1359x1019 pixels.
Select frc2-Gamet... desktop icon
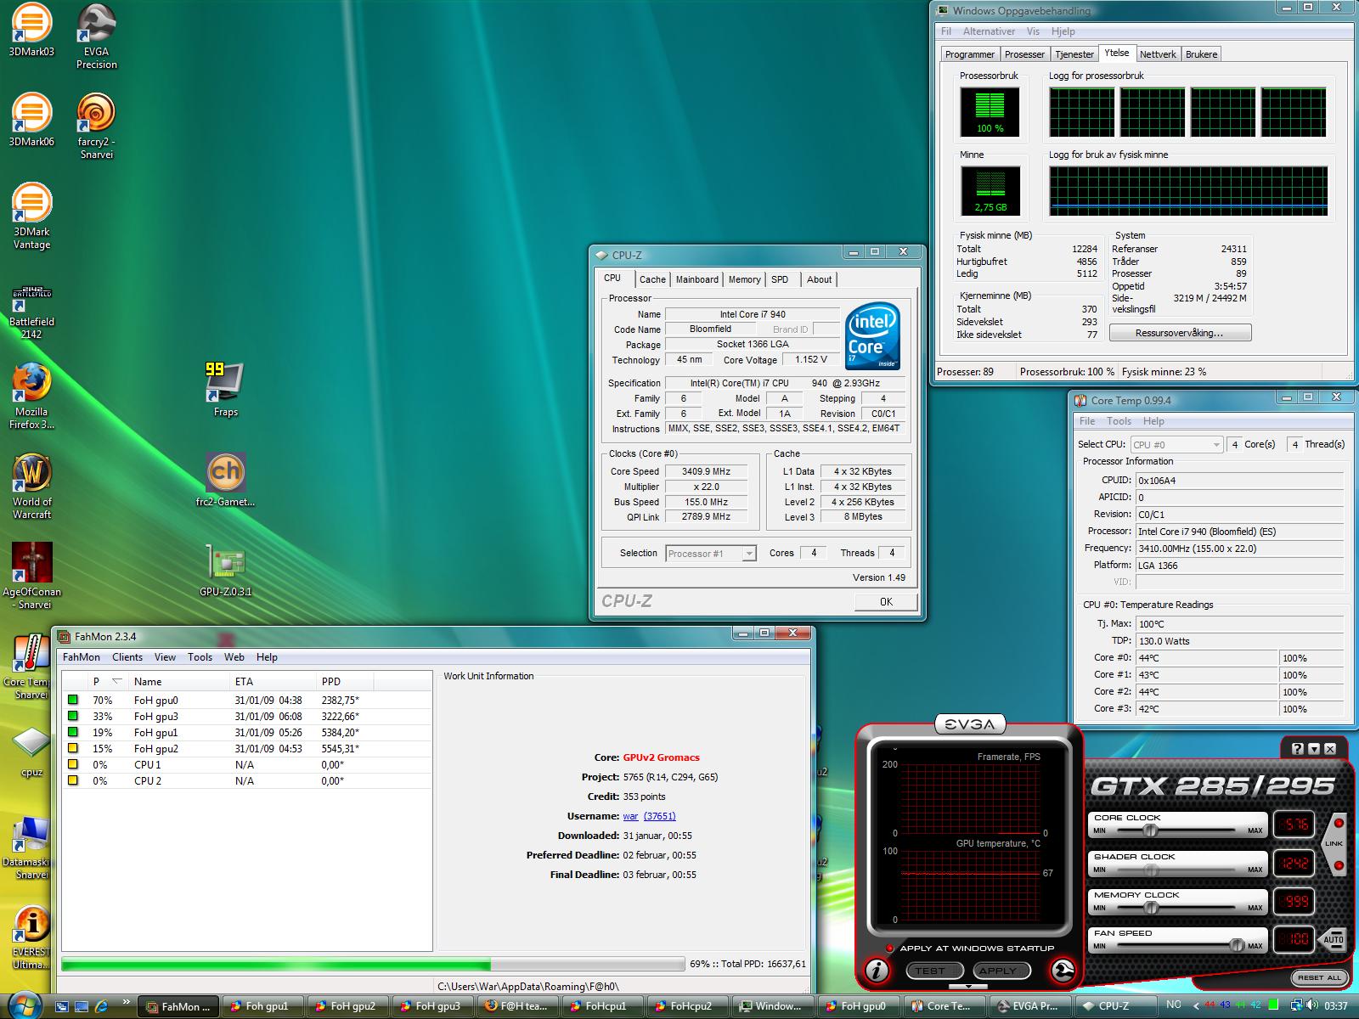click(x=225, y=480)
